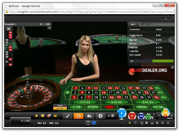This screenshot has width=180, height=132.
Task: Click the Dealer Name Kerli row
Action: tap(151, 35)
